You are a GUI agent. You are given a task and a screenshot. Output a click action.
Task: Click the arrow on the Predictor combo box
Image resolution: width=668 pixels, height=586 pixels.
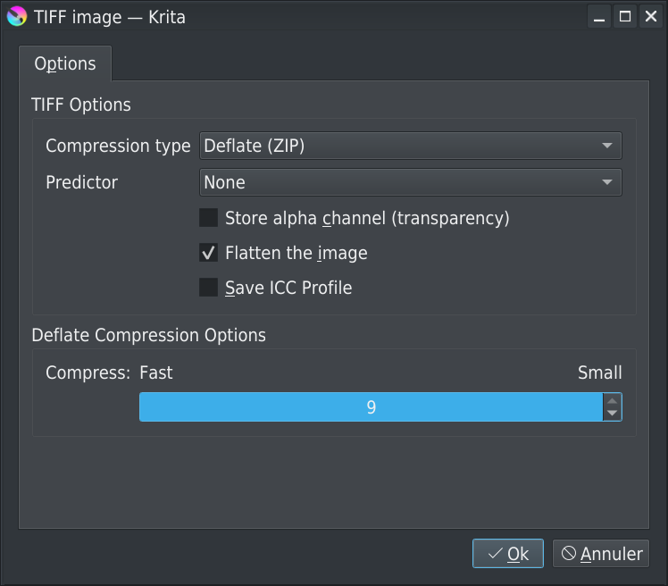[x=607, y=182]
